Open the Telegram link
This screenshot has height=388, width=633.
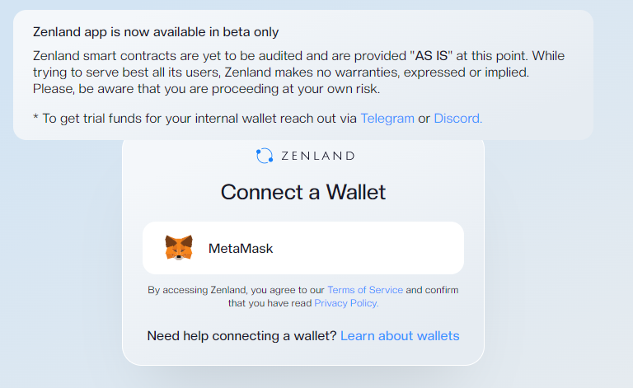pos(387,119)
